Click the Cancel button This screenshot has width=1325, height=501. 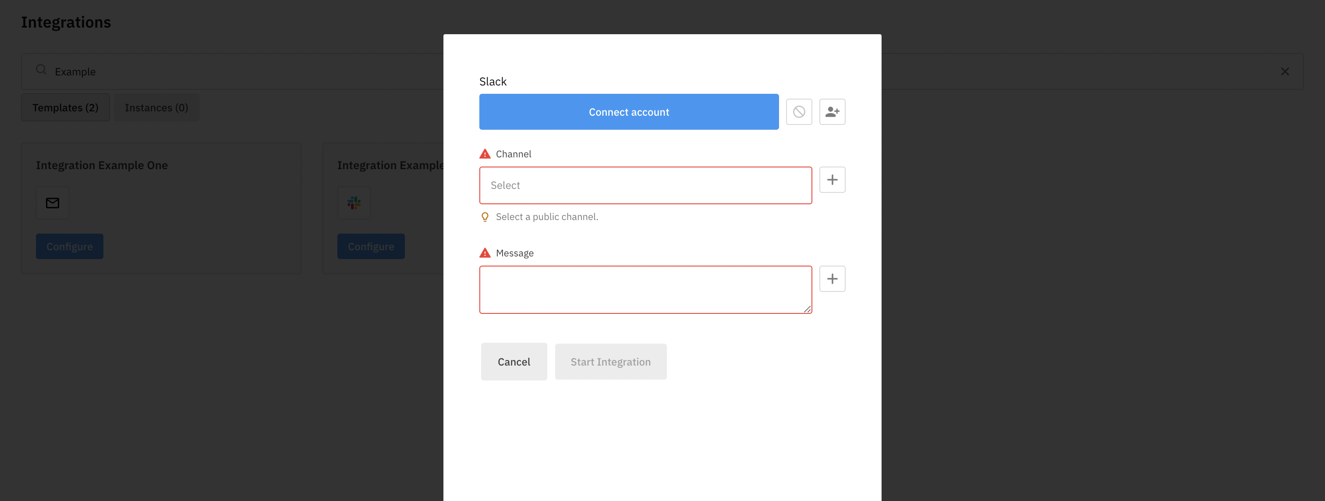pos(514,362)
